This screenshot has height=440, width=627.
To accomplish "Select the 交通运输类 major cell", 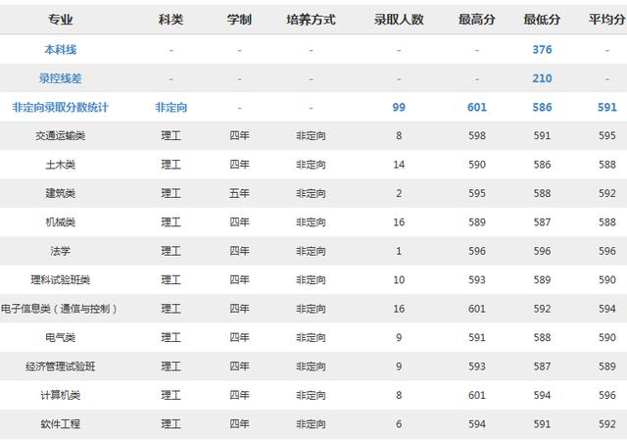I will (61, 136).
